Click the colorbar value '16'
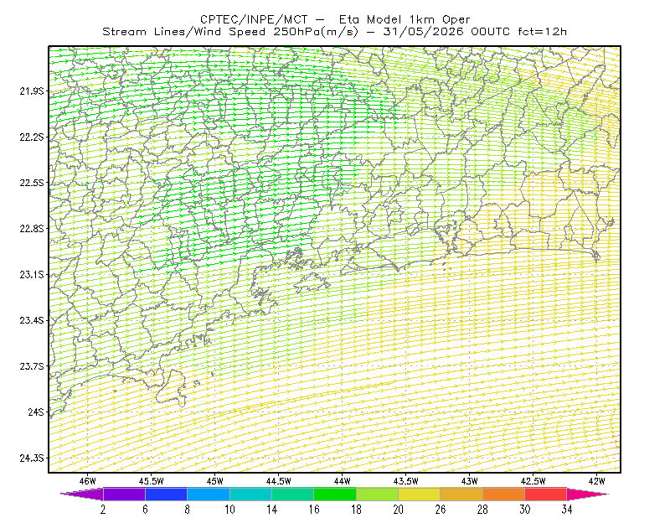This screenshot has height=518, width=670. 314,510
